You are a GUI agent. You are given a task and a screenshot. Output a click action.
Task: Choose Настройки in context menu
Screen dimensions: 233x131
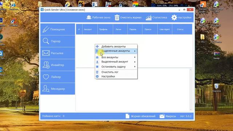coord(116,76)
